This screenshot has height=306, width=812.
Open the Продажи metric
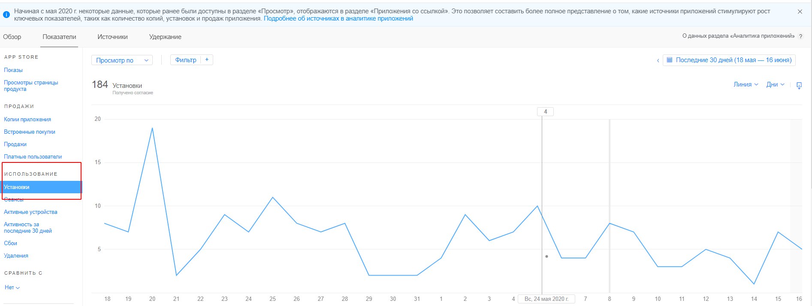[15, 144]
